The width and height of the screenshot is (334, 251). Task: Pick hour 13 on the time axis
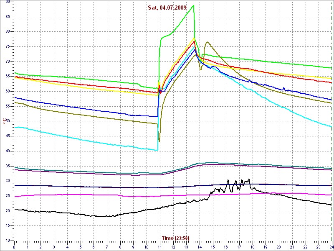[x=186, y=247]
